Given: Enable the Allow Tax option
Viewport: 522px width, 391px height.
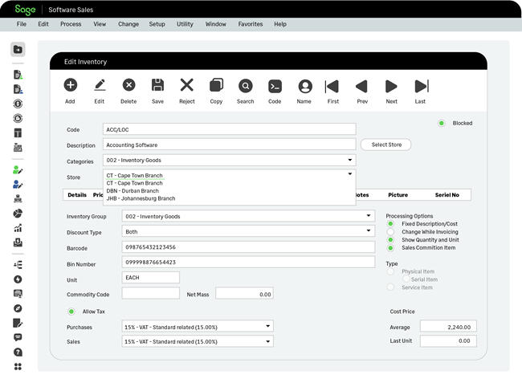Looking at the screenshot, I should (71, 311).
